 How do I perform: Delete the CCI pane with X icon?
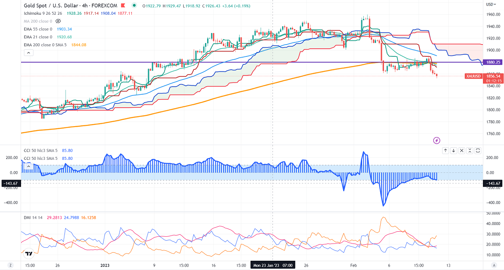coord(462,150)
